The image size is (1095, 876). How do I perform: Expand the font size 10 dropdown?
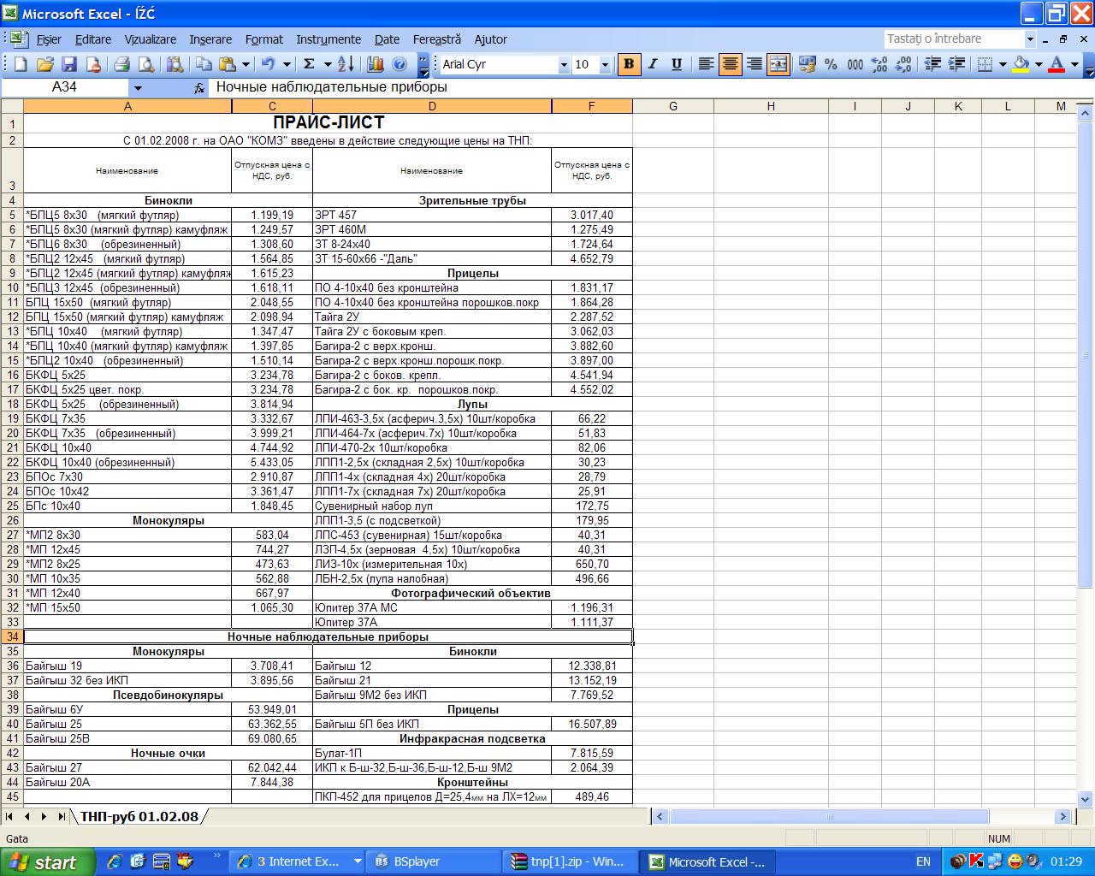click(x=605, y=65)
